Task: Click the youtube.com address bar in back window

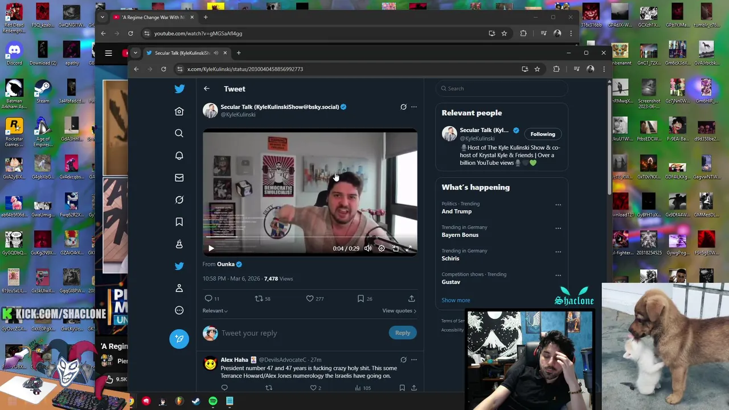Action: 198,34
